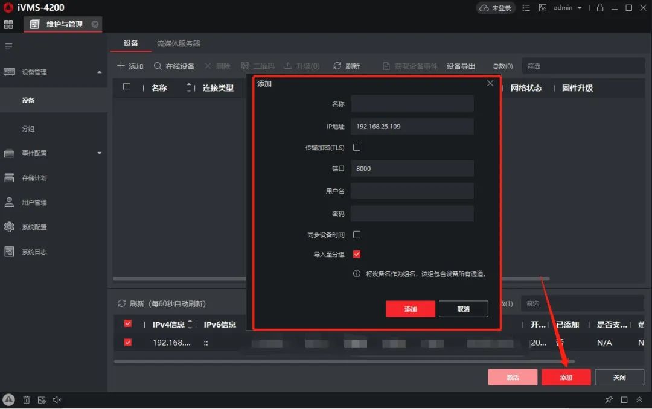Collapse the 设备管理 section arrow
The image size is (652, 409).
click(101, 71)
